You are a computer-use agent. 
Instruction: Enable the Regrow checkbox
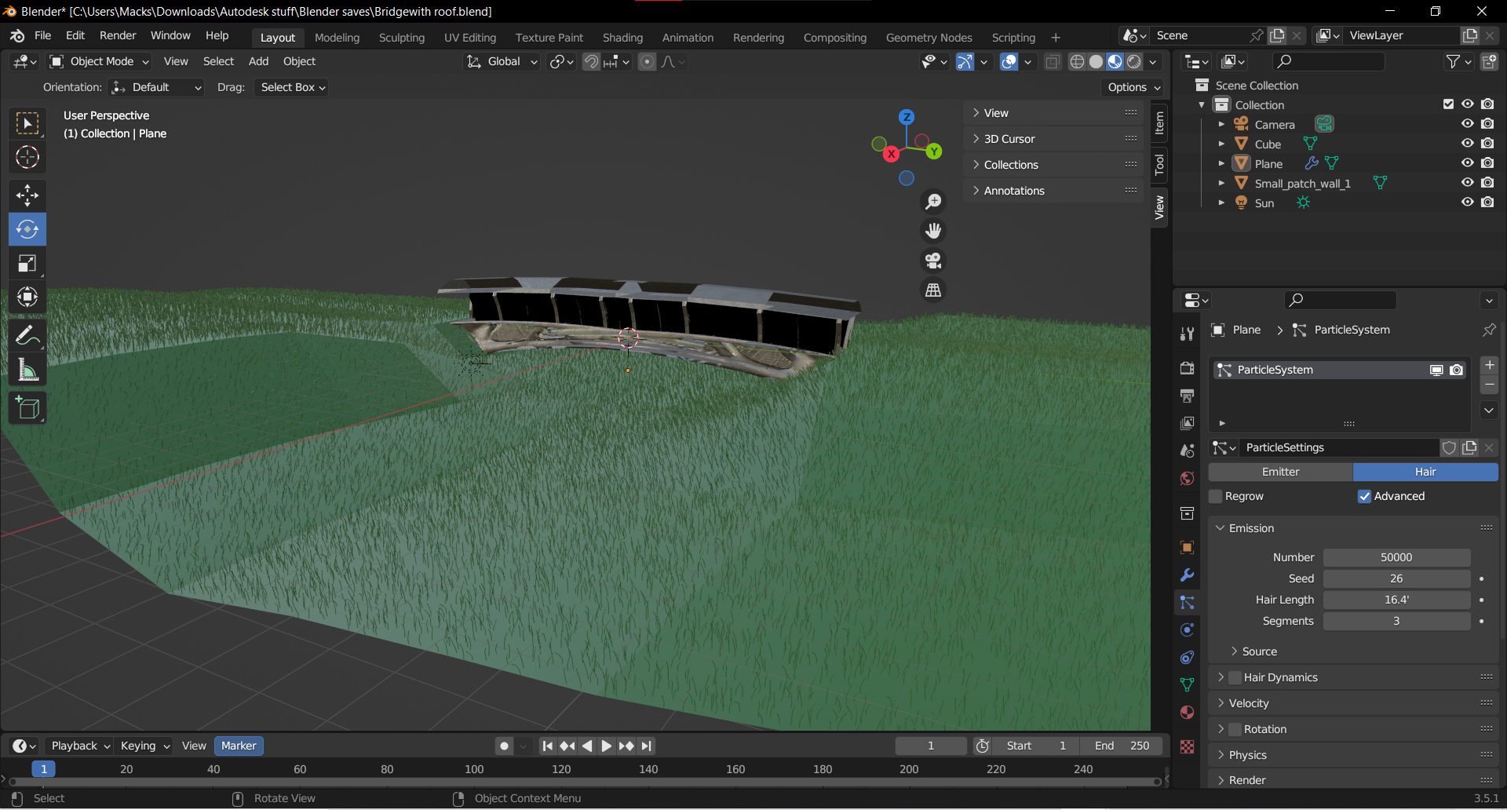tap(1217, 496)
